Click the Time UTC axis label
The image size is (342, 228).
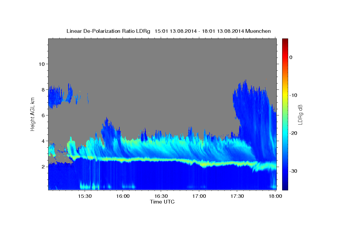[x=162, y=202]
